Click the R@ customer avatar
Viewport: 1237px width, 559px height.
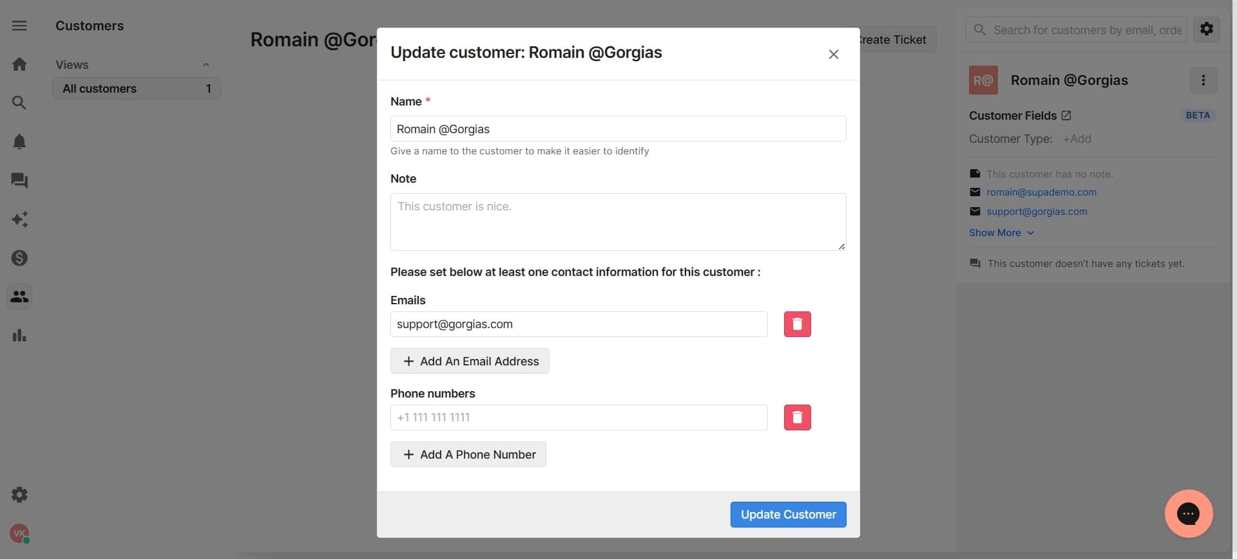[983, 80]
